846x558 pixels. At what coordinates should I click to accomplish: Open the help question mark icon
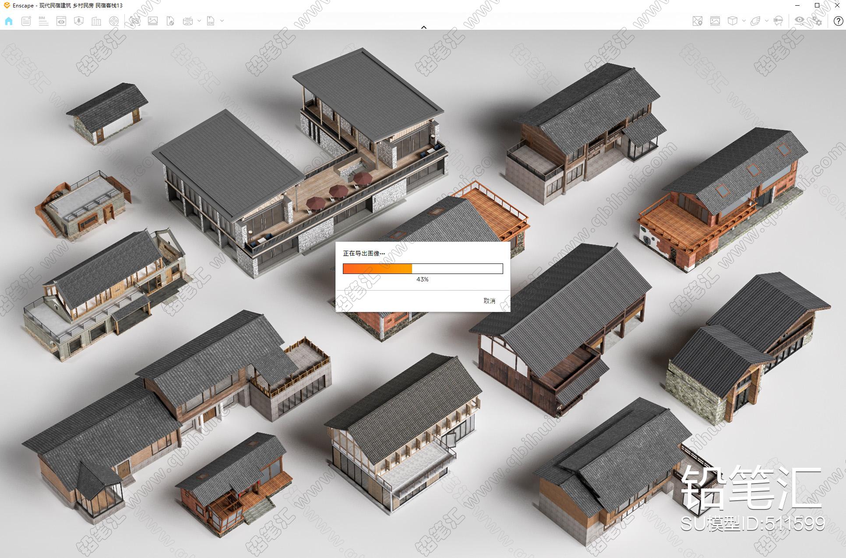pyautogui.click(x=838, y=21)
